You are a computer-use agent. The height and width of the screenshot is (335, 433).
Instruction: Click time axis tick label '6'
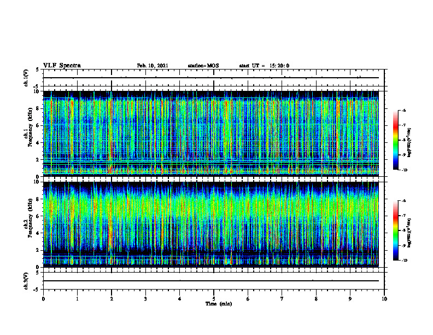coord(248,299)
